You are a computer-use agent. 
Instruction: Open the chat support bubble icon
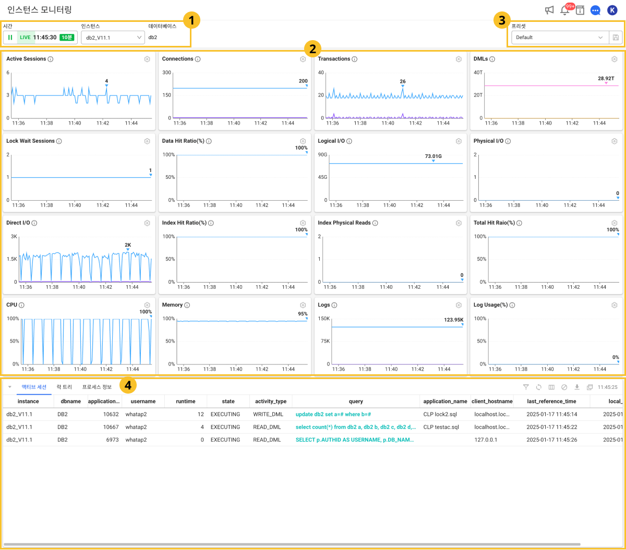coord(595,10)
